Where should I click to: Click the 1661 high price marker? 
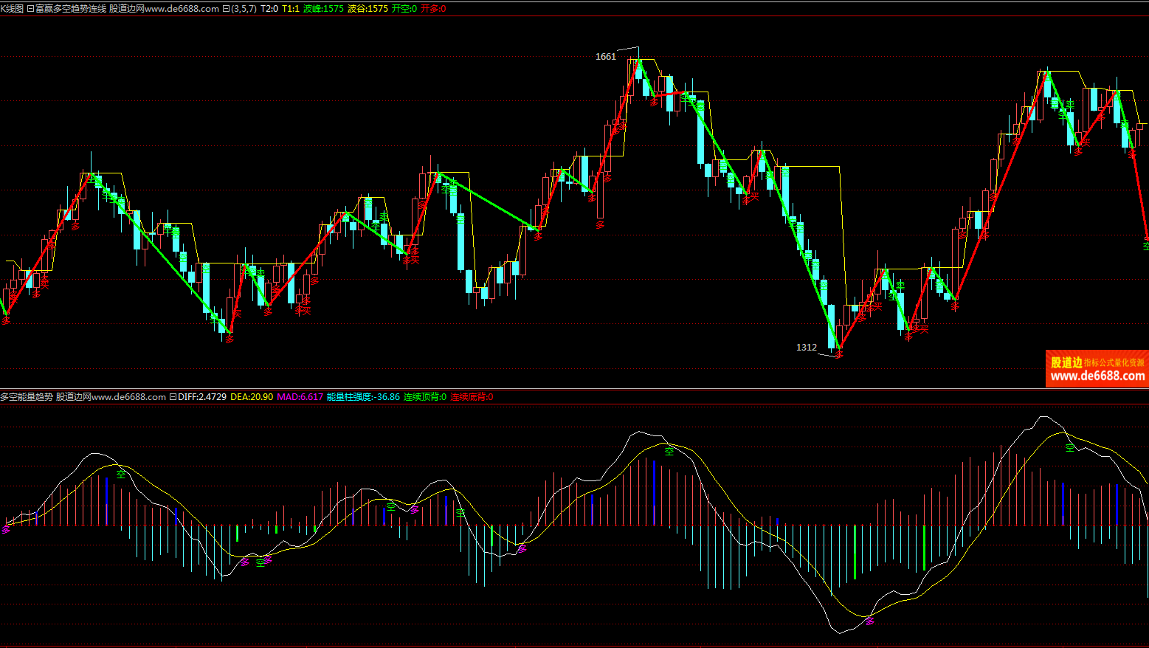(605, 57)
